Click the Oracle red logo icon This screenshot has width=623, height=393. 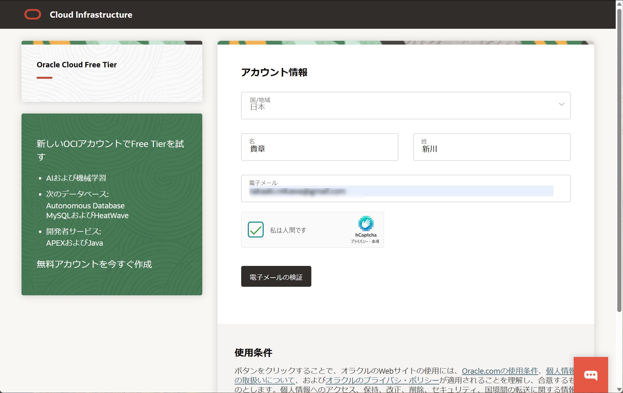point(33,15)
